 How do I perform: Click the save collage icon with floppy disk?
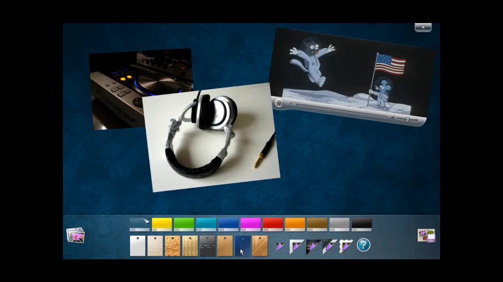tap(426, 236)
